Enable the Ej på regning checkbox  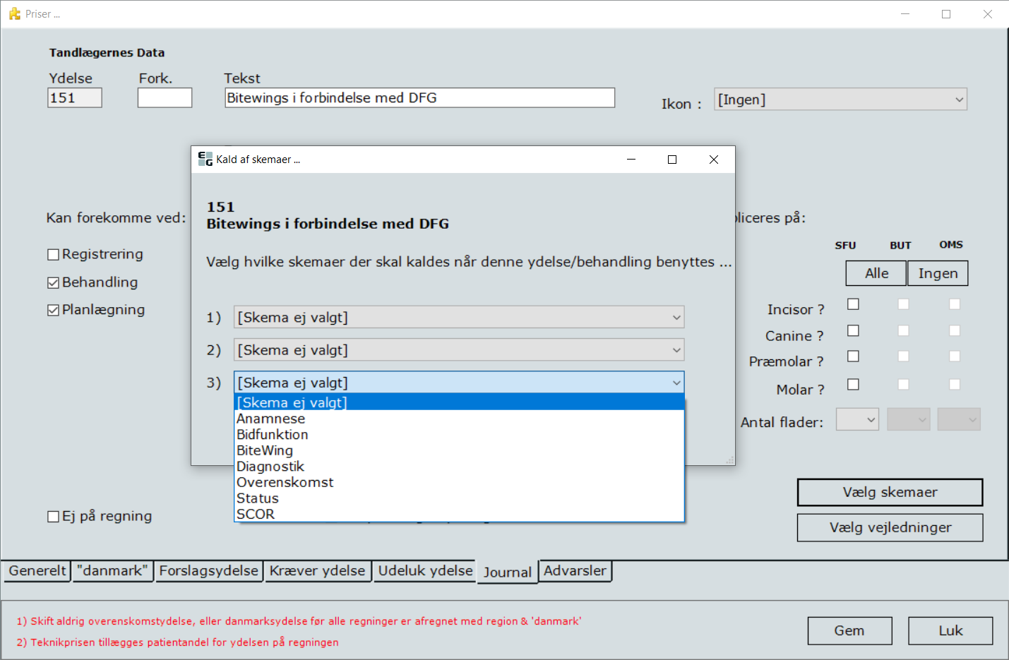click(x=53, y=517)
